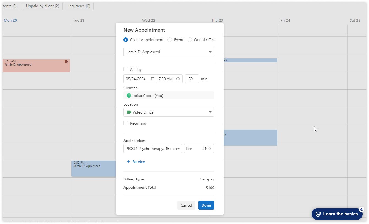Click the video icon on 8:15 AM appointment
This screenshot has height=224, width=369.
coord(66,61)
